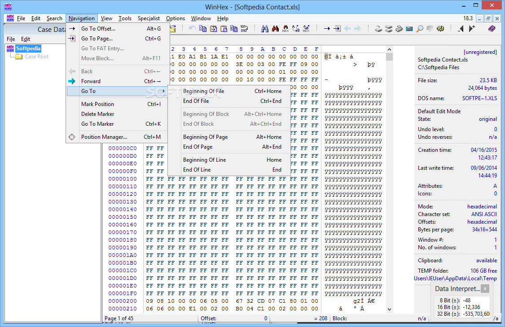Screen dimensions: 505x327
Task: Click the Replace Text A-to-B icon
Action: 296,29
